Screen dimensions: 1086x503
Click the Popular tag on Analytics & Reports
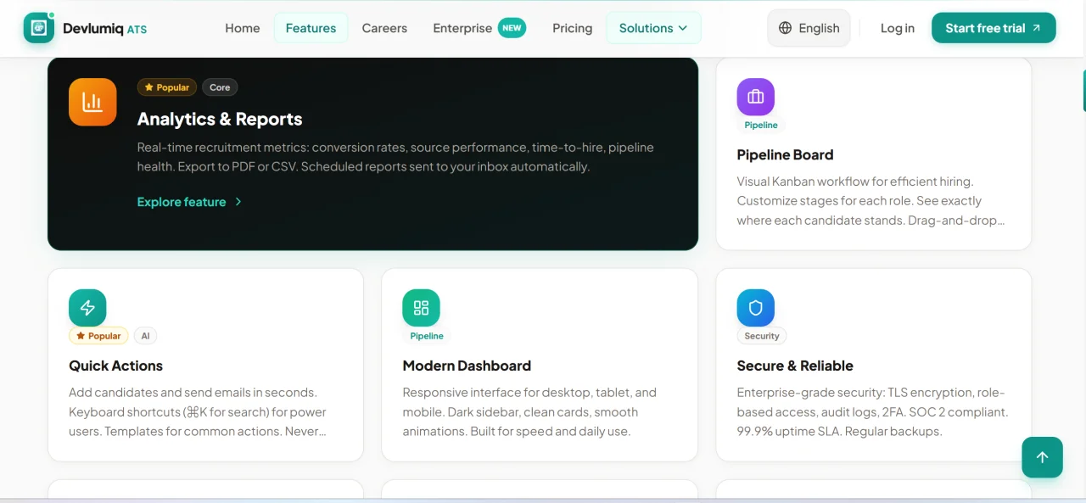pyautogui.click(x=167, y=87)
